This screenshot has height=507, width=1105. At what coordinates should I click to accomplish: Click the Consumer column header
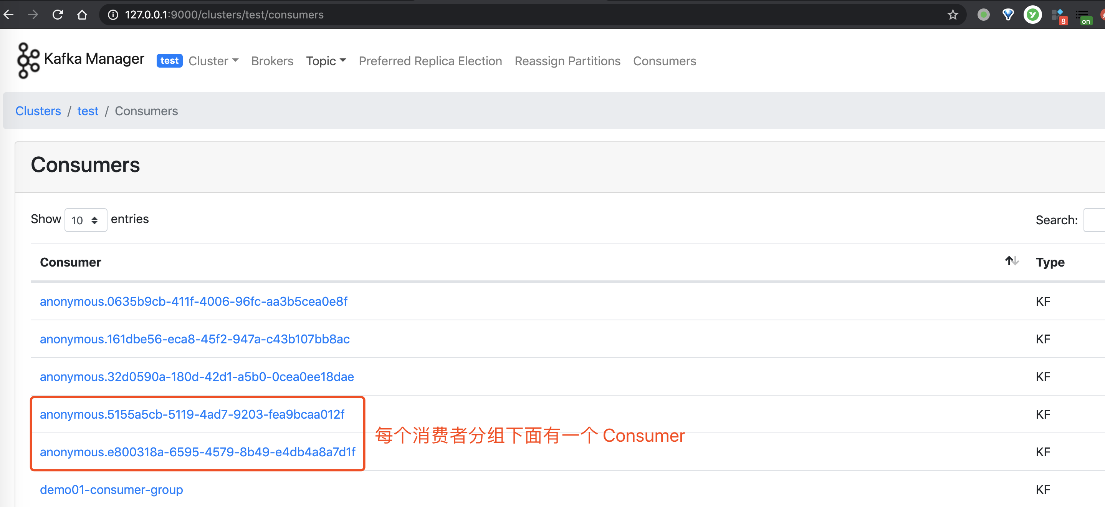click(x=70, y=262)
